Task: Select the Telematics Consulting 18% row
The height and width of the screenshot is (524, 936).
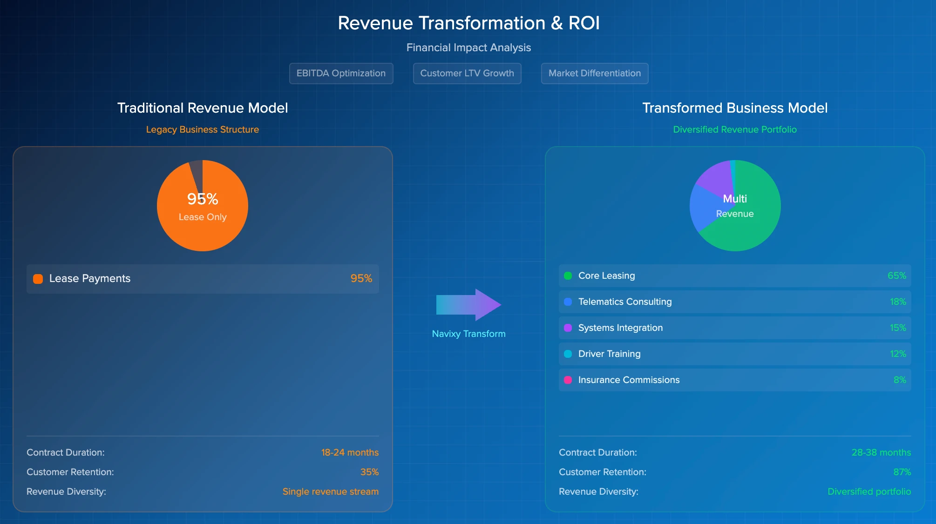Action: [x=734, y=302]
